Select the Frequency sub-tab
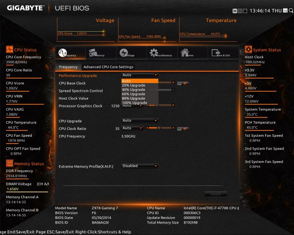 tap(68, 67)
